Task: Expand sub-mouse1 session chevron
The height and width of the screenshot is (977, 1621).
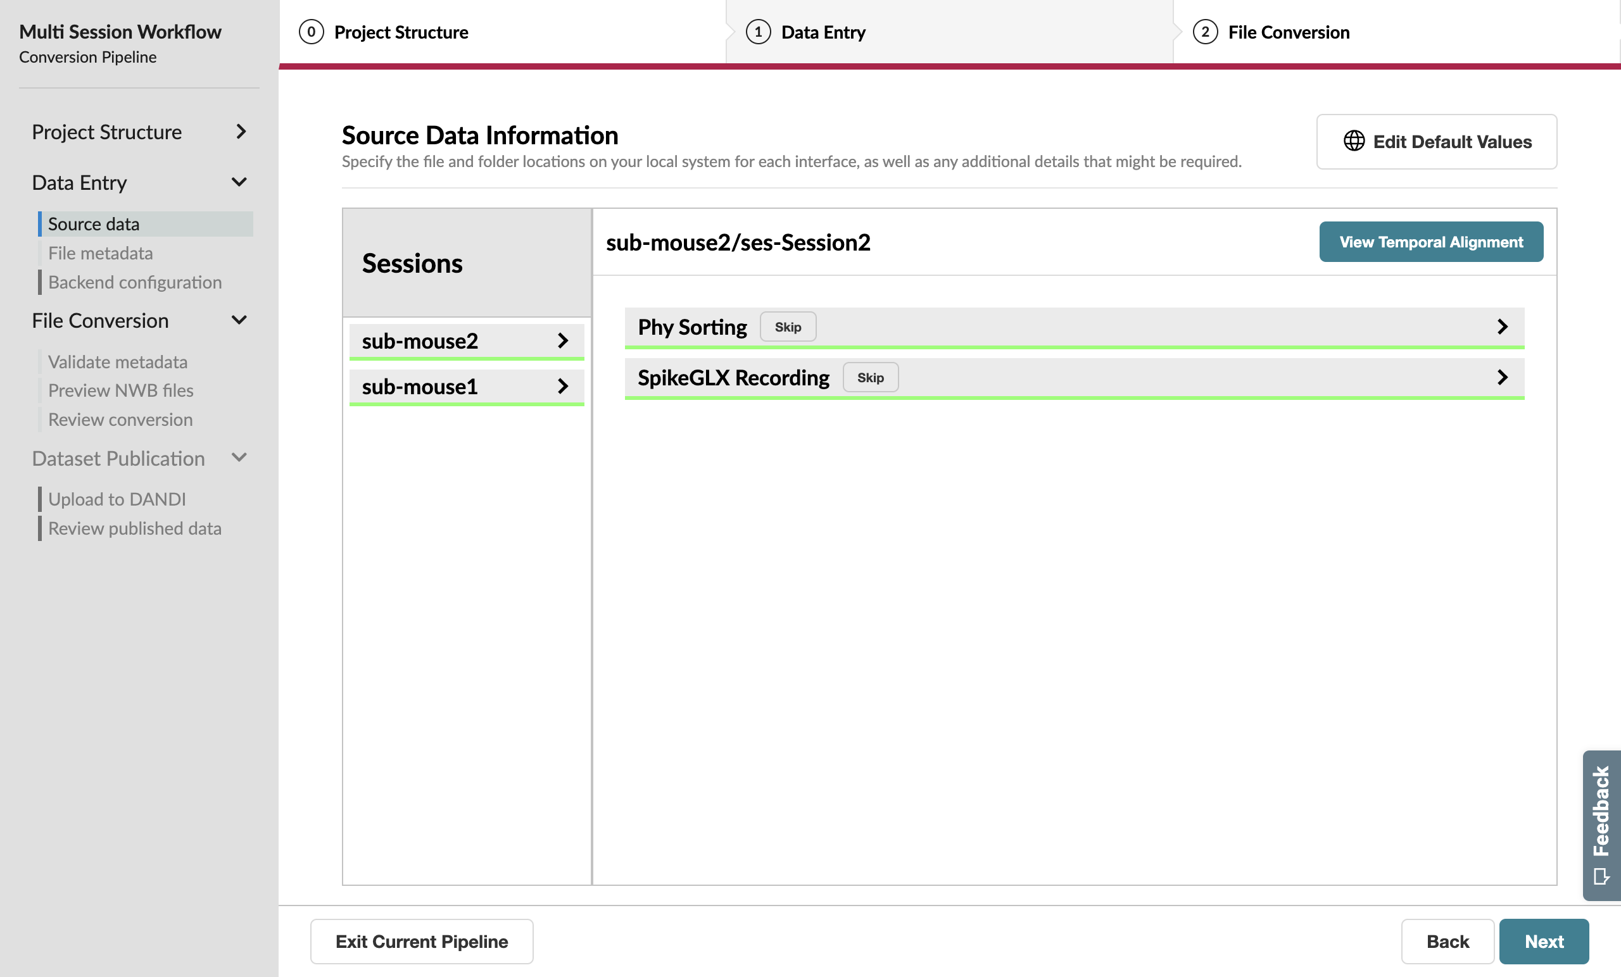Action: (x=562, y=386)
